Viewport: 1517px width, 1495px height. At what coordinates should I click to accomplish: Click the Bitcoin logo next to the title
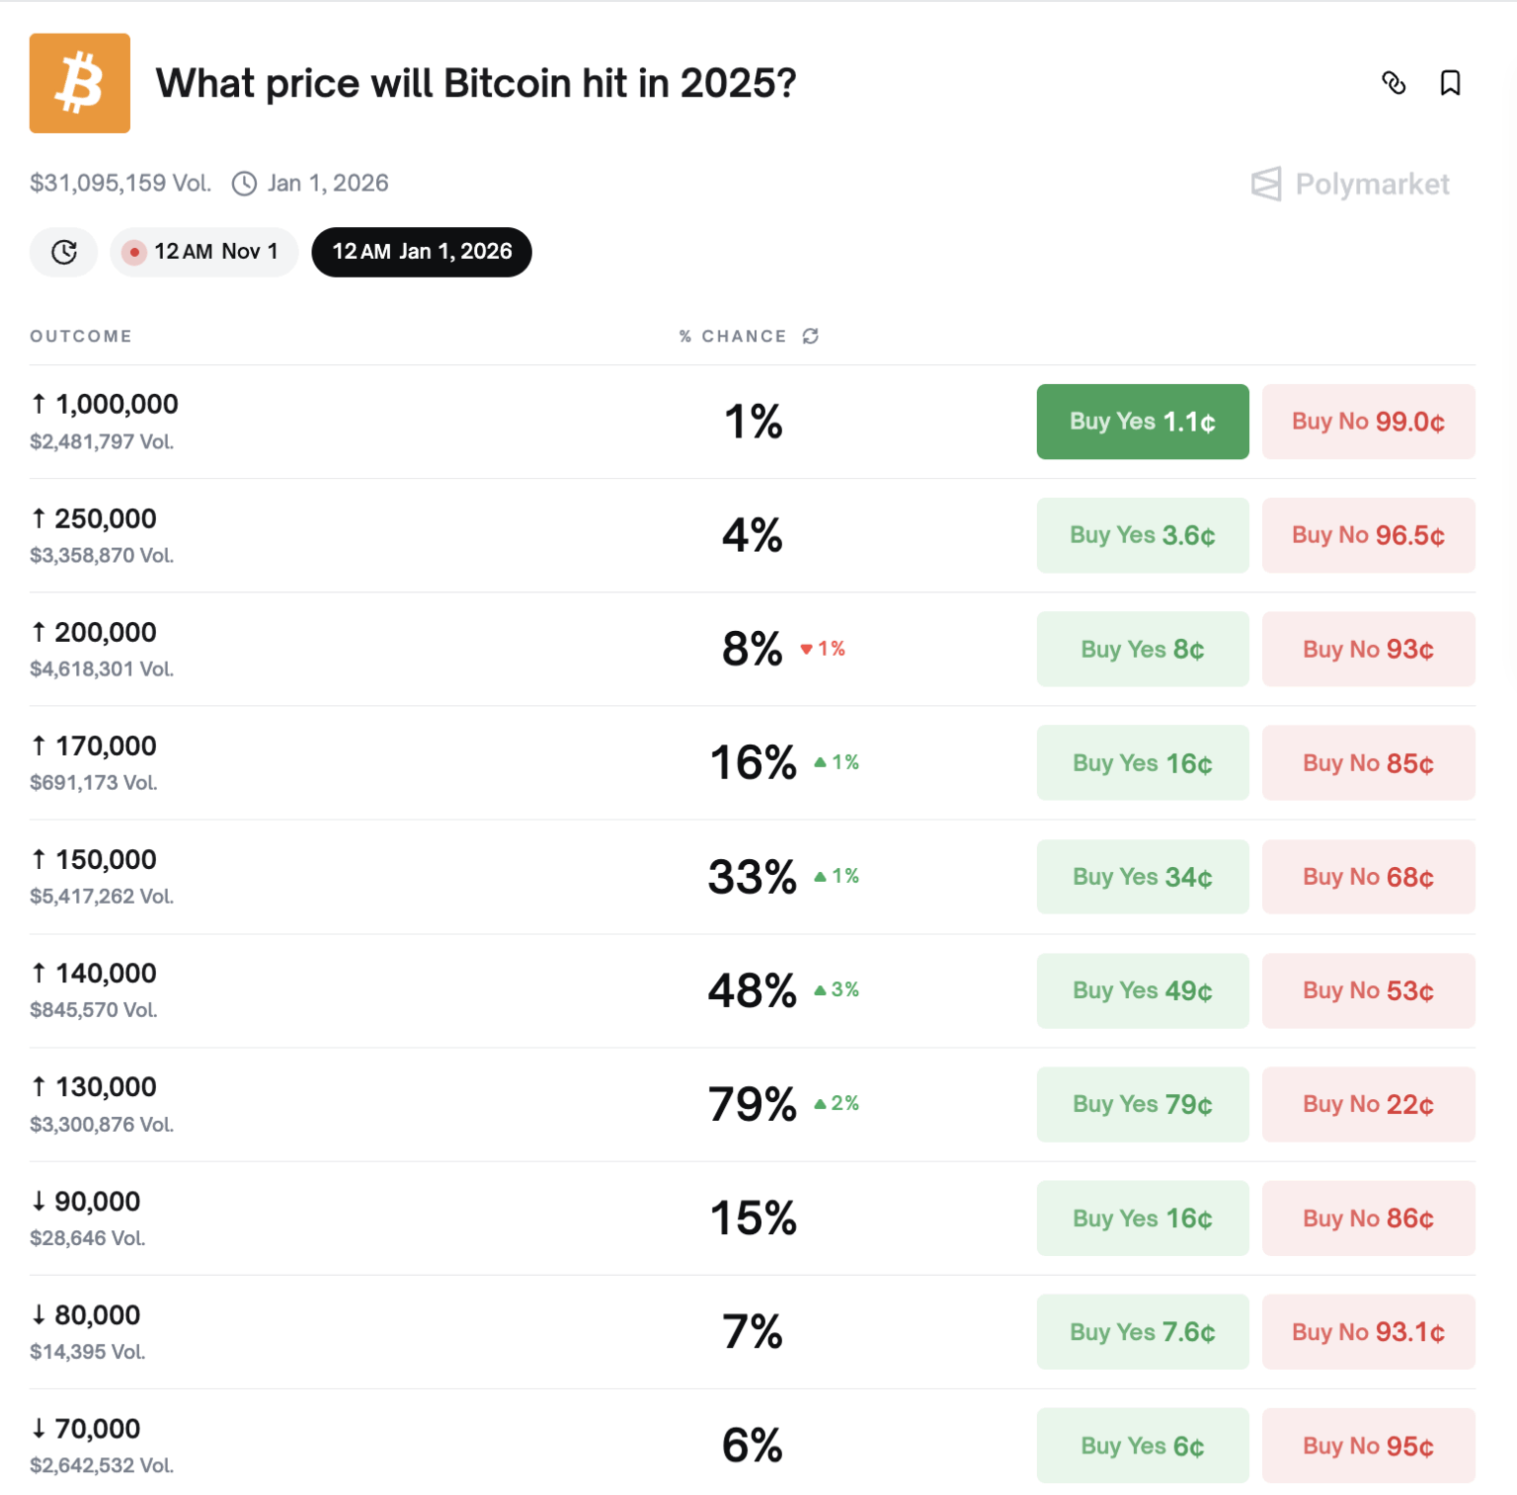coord(79,83)
